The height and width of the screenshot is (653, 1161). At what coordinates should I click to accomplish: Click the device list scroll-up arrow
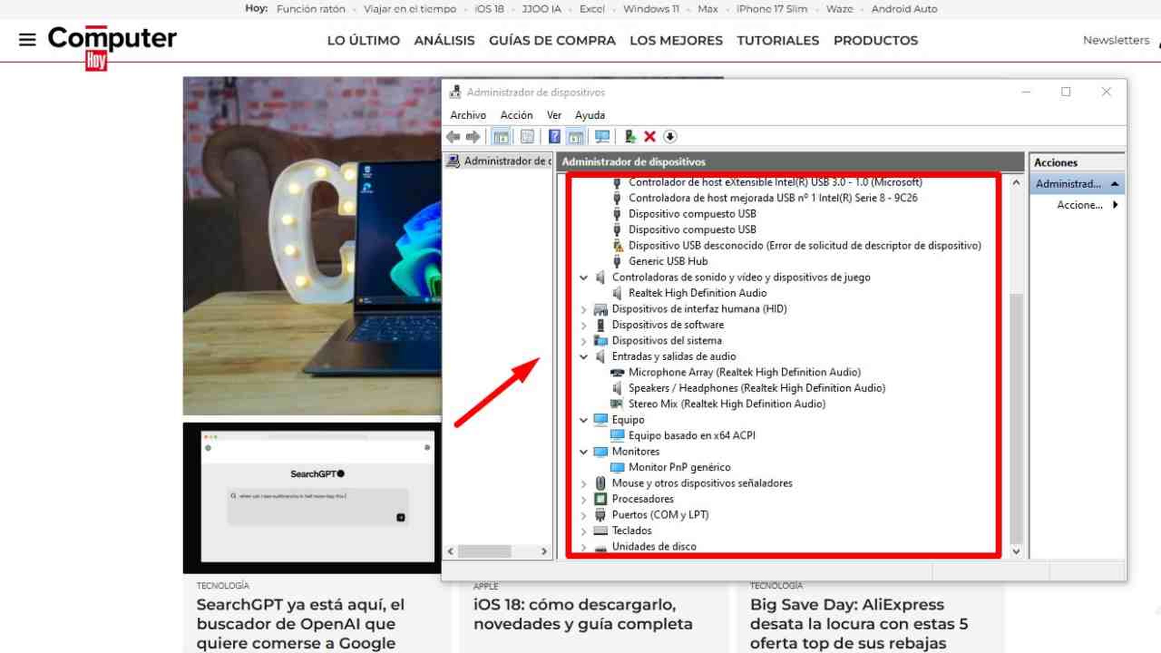(x=1016, y=183)
